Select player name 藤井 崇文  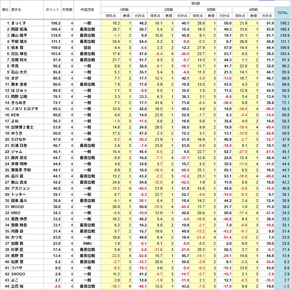19,158
